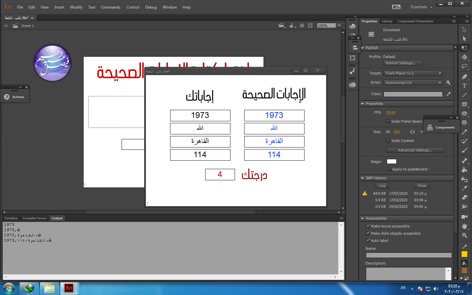Select the Free Transform tool
Viewport: 472px width, 295px height.
[x=464, y=48]
